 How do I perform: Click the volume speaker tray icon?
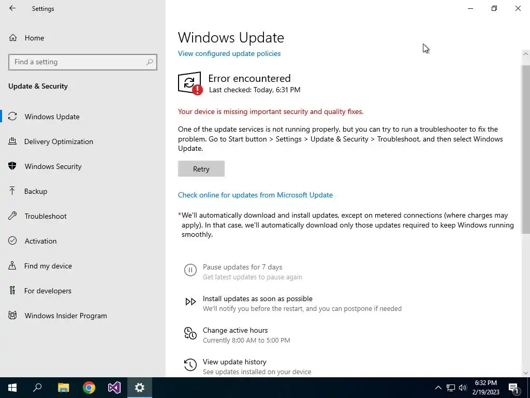pos(463,388)
